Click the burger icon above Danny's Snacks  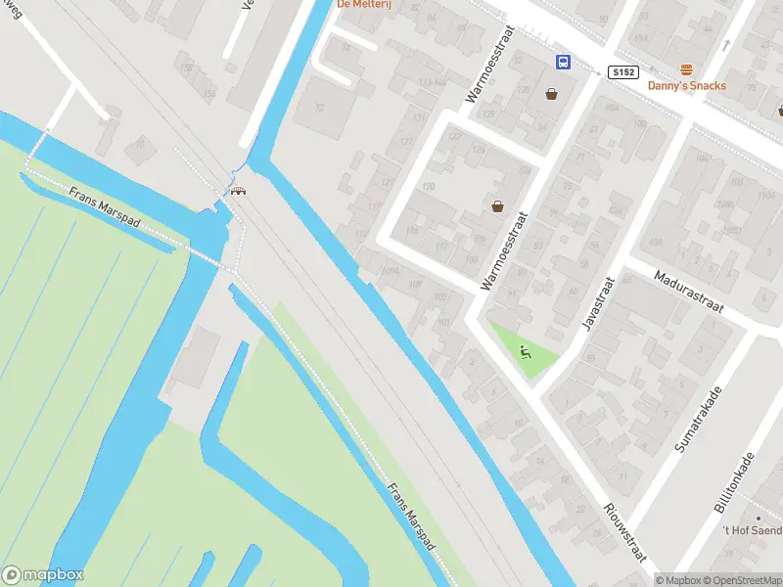click(x=687, y=69)
